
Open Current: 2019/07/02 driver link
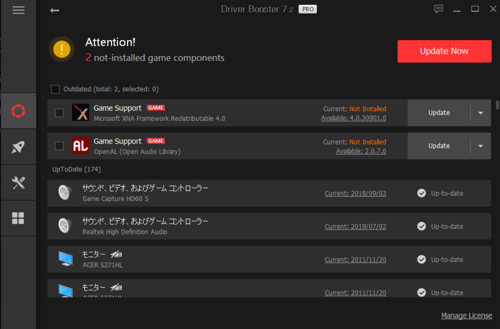tap(355, 226)
